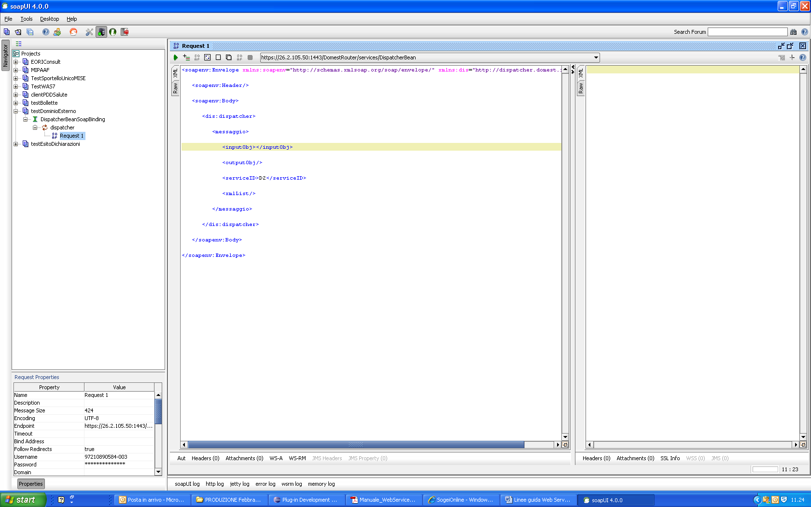
Task: Click the Windows Start button
Action: [x=23, y=500]
